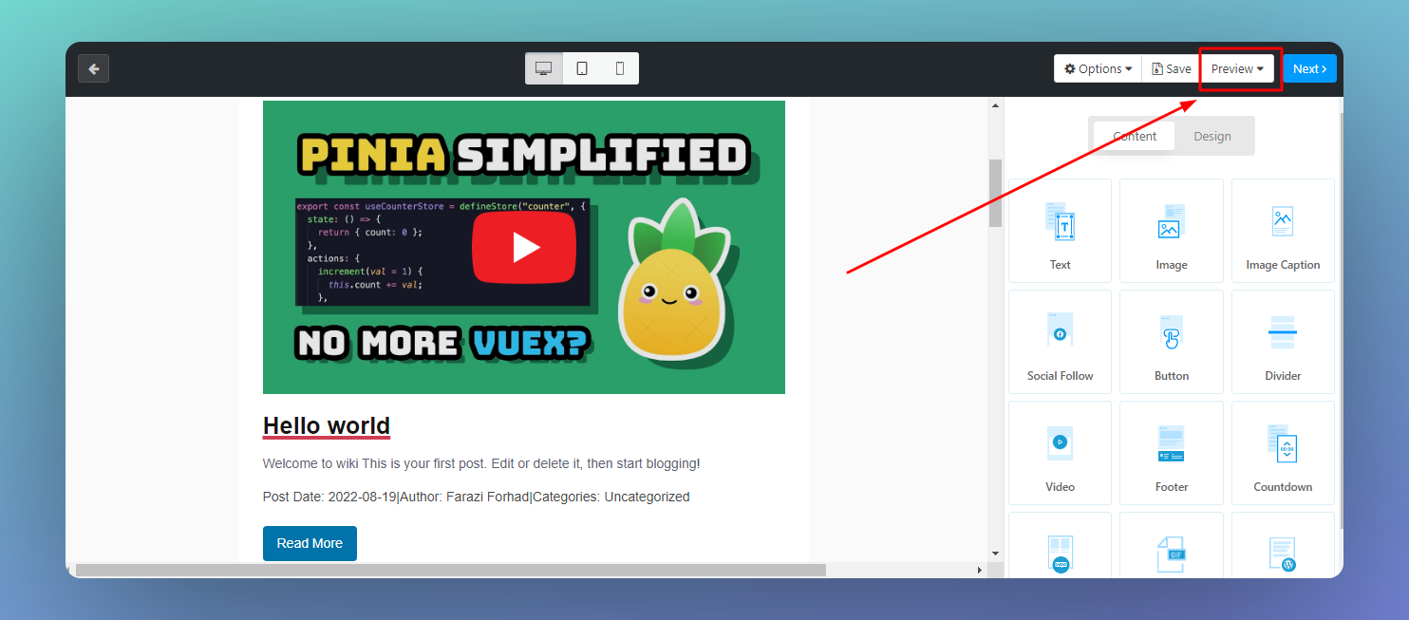Open the Preview dropdown
The height and width of the screenshot is (620, 1409).
click(1237, 67)
